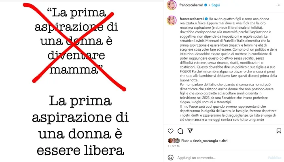Click the Pubblica button to post the comment
The image size is (284, 162).
coord(275,158)
